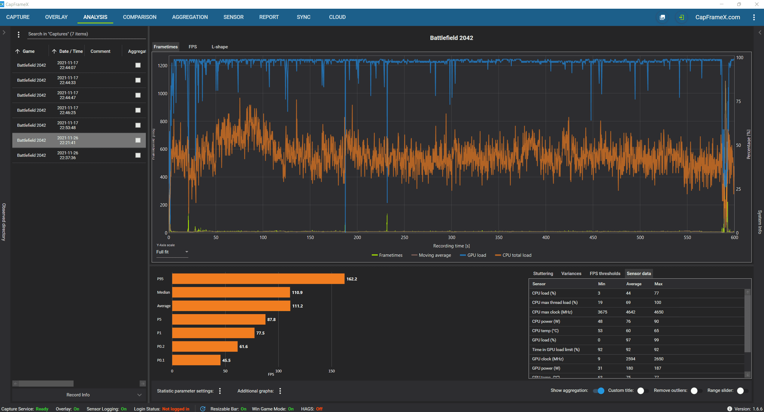Open the FPS thresholds tab
The height and width of the screenshot is (412, 764).
click(605, 274)
